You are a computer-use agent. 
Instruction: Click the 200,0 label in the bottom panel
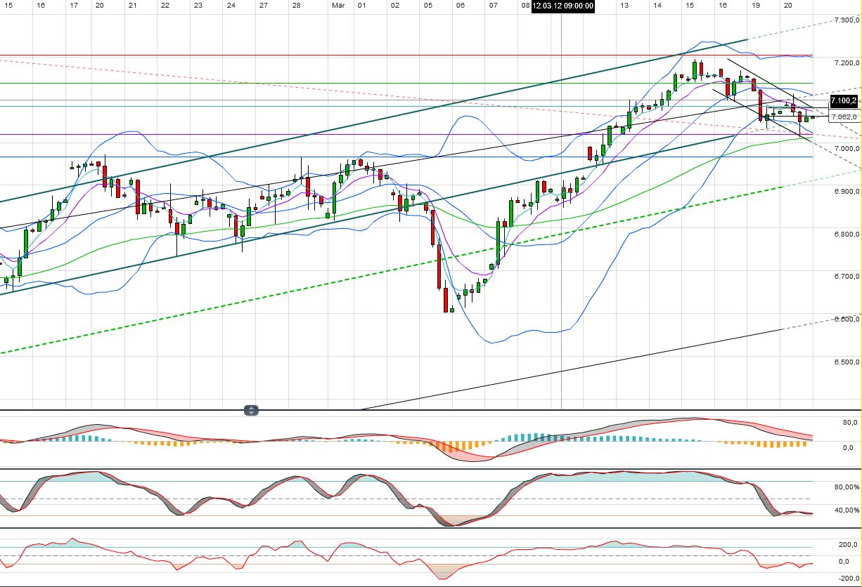(849, 545)
